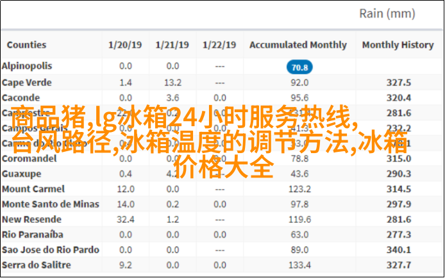Select the Caconde county name

pos(21,98)
